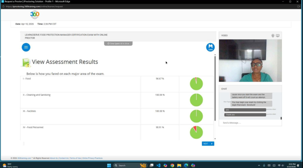303x168 pixels.
Task: Click the Save disk icon button
Action: click(210, 47)
